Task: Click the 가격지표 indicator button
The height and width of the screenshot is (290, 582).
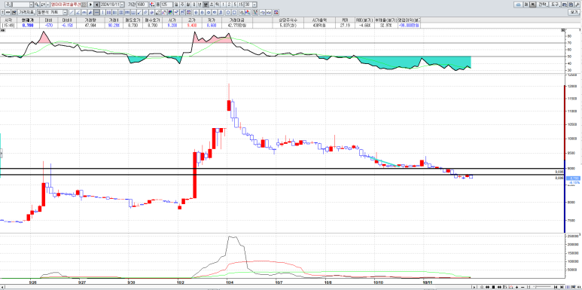Action: tap(26, 12)
